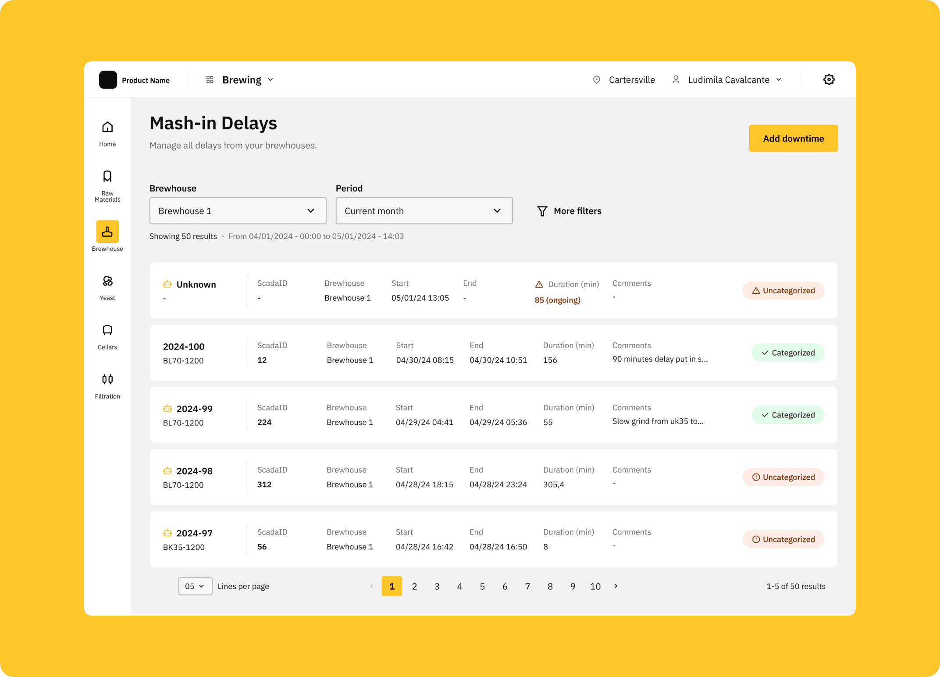Open the Yeast section icon
Image resolution: width=940 pixels, height=677 pixels.
click(x=107, y=281)
